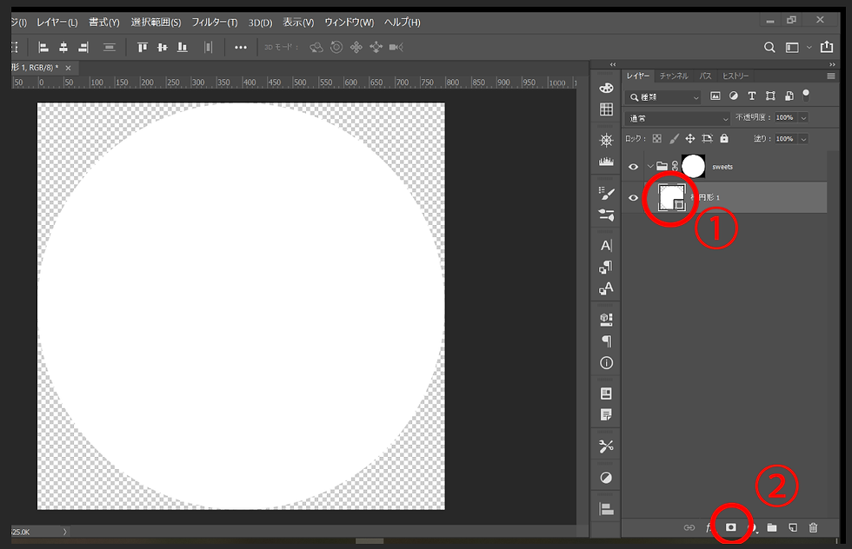The width and height of the screenshot is (852, 549).
Task: Open the 選択範囲(S) menu
Action: [x=156, y=23]
